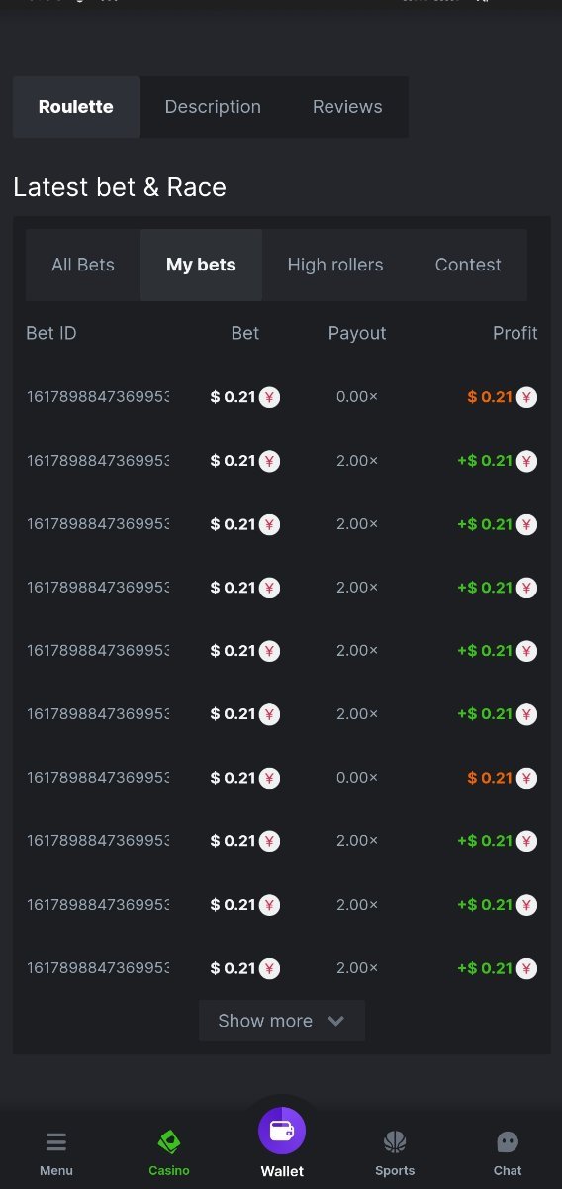The height and width of the screenshot is (1189, 562).
Task: Click the Profit column header
Action: (515, 333)
